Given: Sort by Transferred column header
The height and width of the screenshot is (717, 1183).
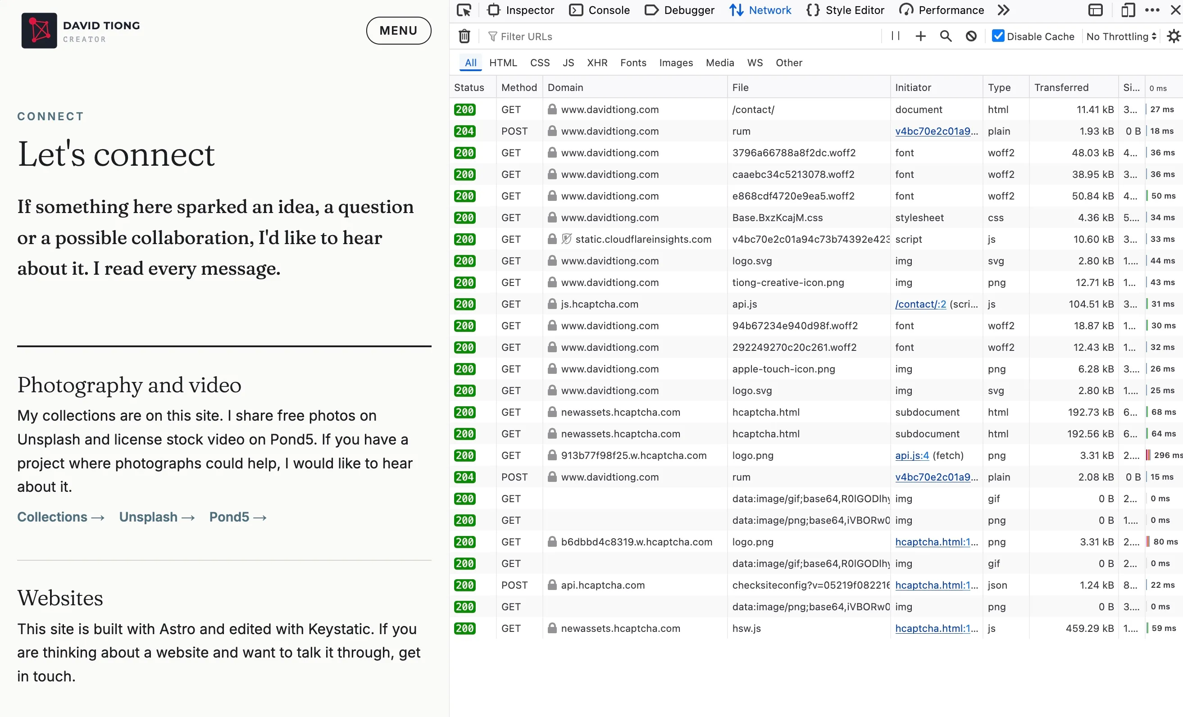Looking at the screenshot, I should (x=1074, y=87).
